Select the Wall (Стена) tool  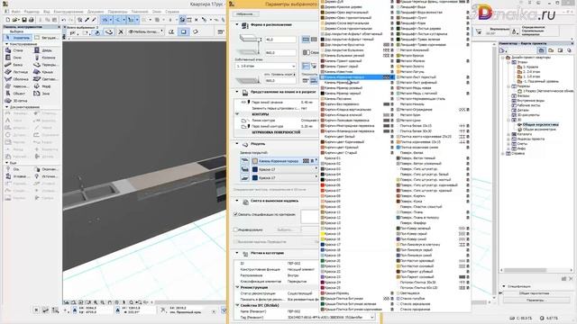pyautogui.click(x=14, y=50)
